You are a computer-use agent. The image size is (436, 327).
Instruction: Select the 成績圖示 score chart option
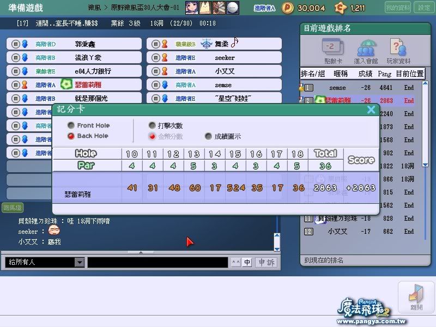(x=208, y=136)
